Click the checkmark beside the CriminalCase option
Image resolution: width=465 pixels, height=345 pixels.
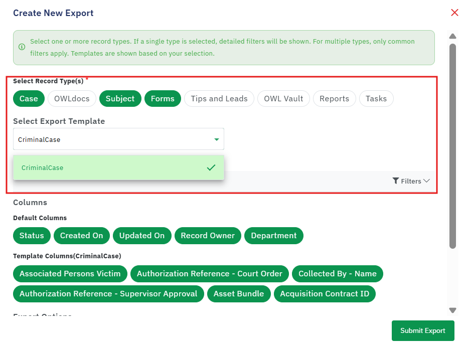click(211, 168)
